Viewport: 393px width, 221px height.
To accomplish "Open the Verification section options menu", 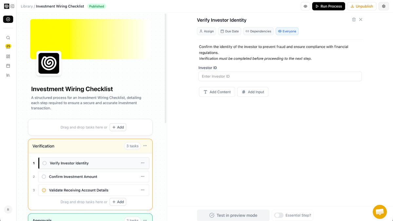I will click(145, 146).
